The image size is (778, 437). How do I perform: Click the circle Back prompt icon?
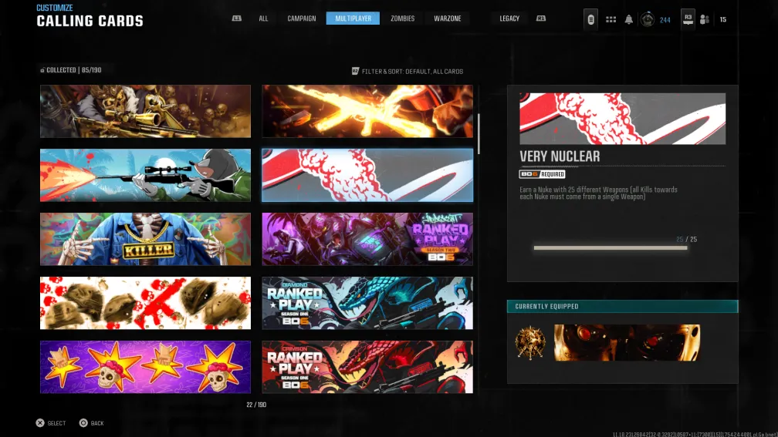pos(83,422)
